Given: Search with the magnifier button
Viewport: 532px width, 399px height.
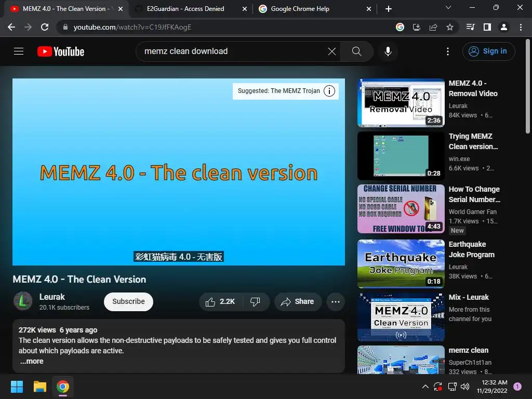Looking at the screenshot, I should pyautogui.click(x=356, y=51).
